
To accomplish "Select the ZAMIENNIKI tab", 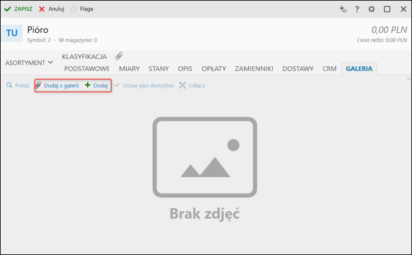I will (254, 69).
